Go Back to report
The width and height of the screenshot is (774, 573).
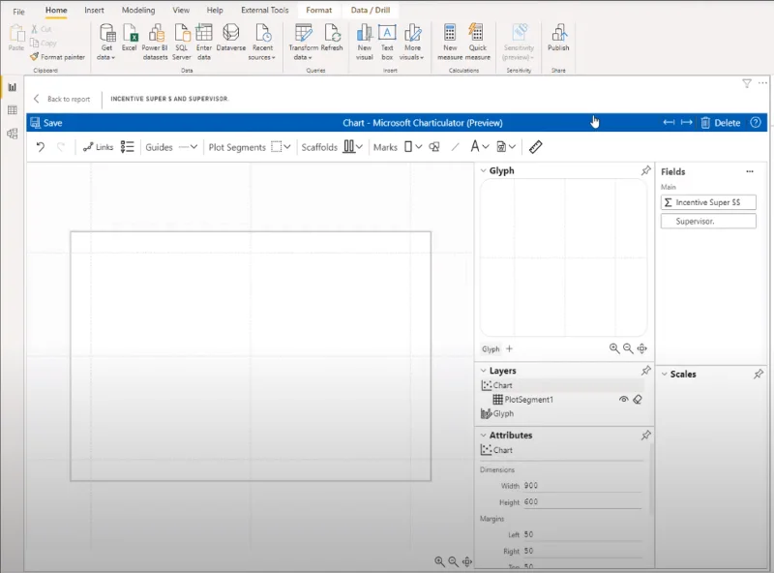(62, 99)
